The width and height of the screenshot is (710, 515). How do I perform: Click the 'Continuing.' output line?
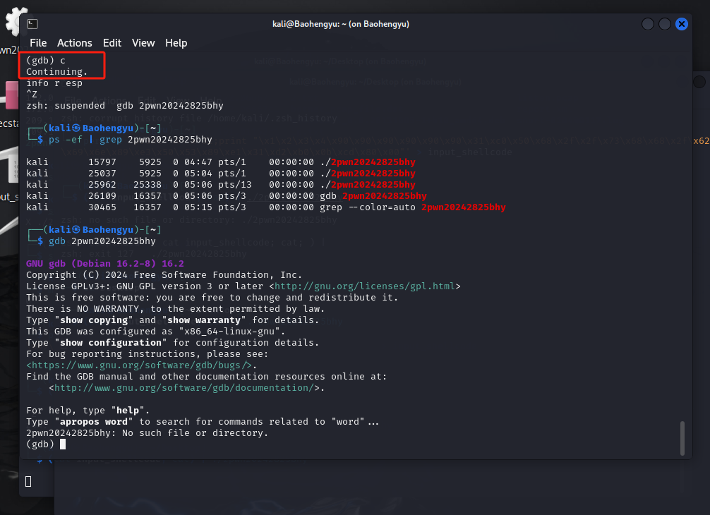click(56, 72)
